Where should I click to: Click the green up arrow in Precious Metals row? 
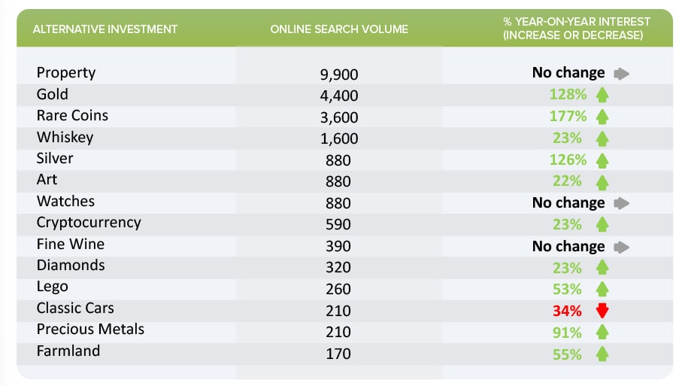click(x=602, y=332)
